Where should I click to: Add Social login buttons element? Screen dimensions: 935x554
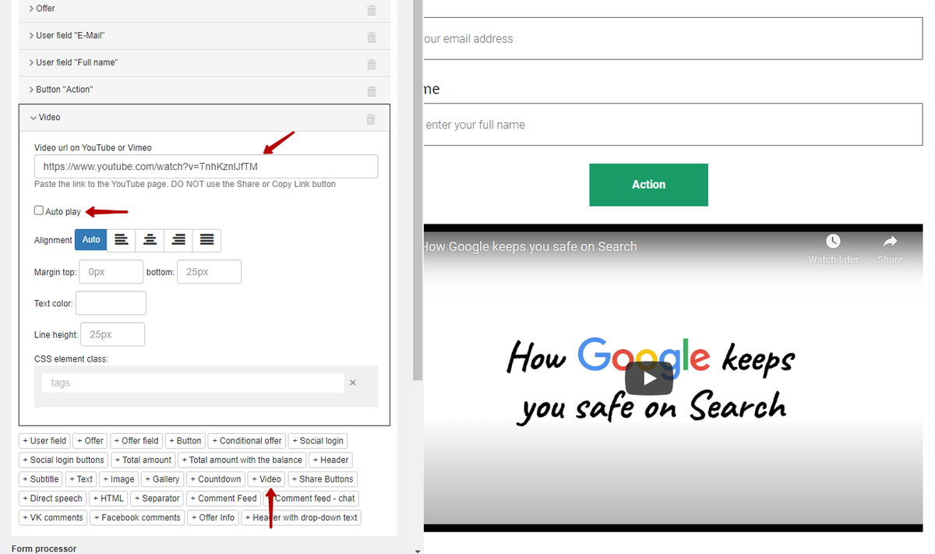pos(63,460)
